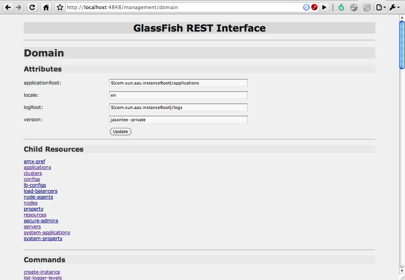Click the URL address bar
405x280 pixels.
pyautogui.click(x=184, y=7)
